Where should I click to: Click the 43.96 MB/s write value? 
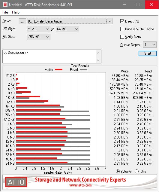(x=120, y=76)
